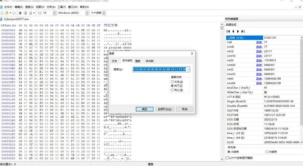This screenshot has width=303, height=166.
Task: Open 编辑(E) menu
Action: (x=19, y=7)
